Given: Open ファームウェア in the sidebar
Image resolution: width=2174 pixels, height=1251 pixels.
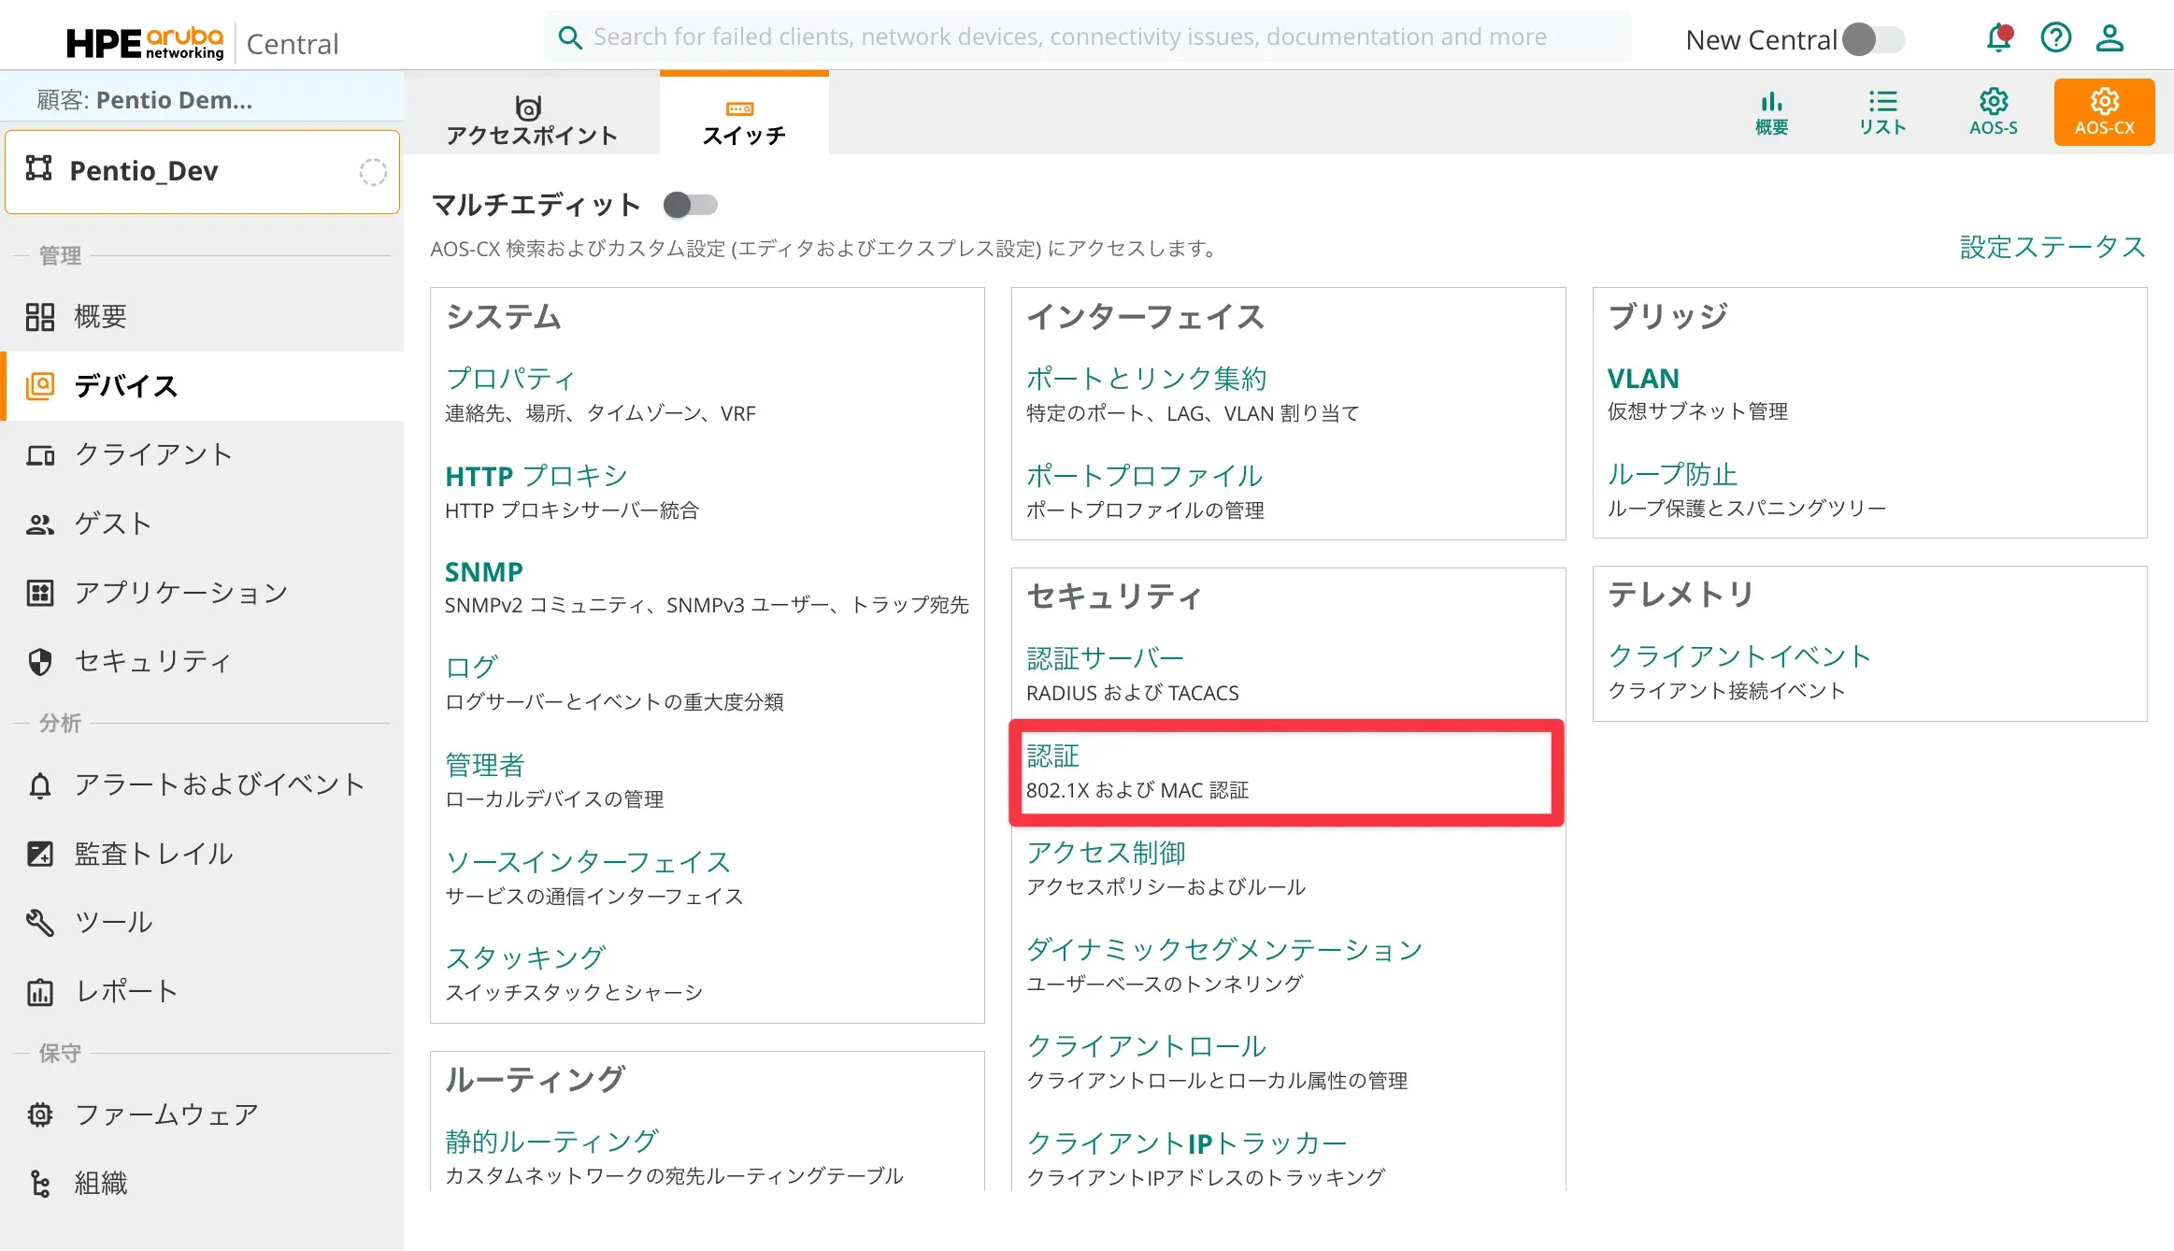Looking at the screenshot, I should tap(166, 1114).
